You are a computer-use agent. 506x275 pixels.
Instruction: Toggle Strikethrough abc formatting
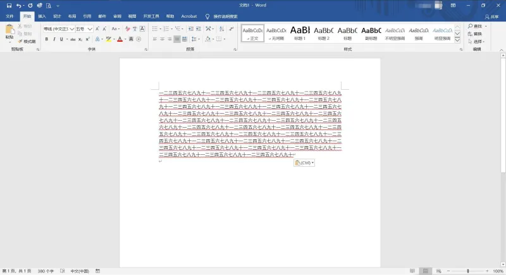73,39
